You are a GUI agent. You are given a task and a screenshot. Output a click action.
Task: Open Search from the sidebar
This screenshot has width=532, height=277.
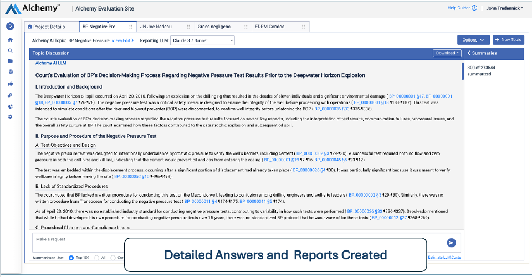pyautogui.click(x=10, y=50)
